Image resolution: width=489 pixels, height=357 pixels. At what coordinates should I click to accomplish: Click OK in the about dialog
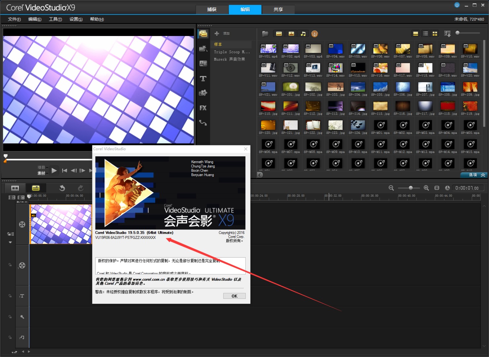(x=234, y=296)
